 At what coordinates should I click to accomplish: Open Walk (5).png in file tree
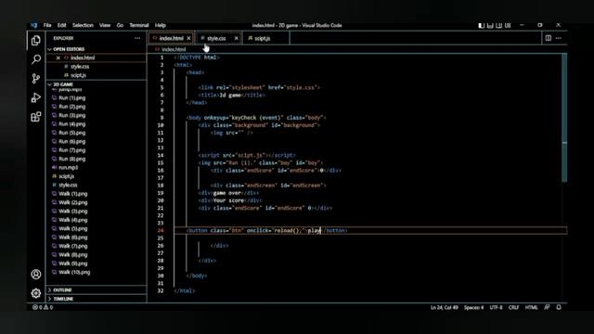point(72,228)
